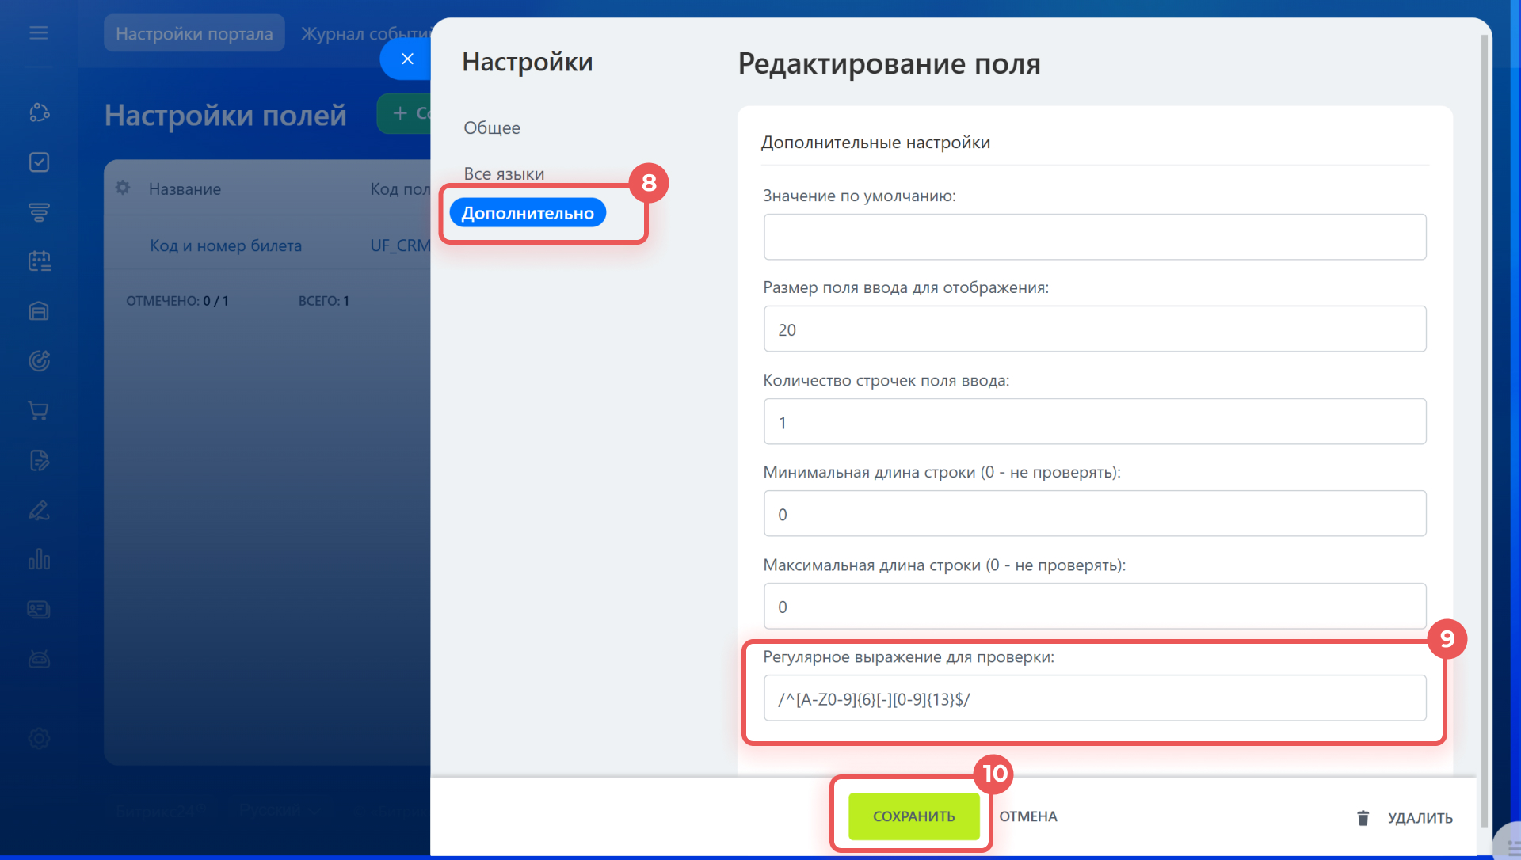Click the Код и номер билета link

[226, 245]
